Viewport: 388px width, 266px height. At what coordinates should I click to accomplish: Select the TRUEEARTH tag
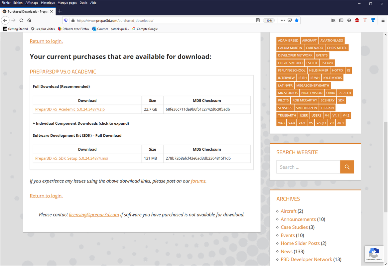(287, 115)
